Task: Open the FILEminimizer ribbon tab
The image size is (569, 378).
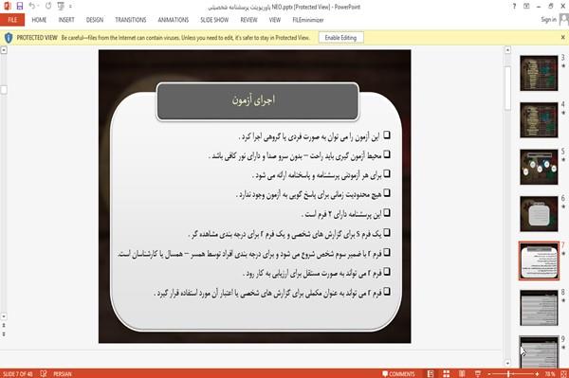Action: 308,20
